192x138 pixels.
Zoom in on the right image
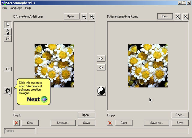tap(178, 17)
